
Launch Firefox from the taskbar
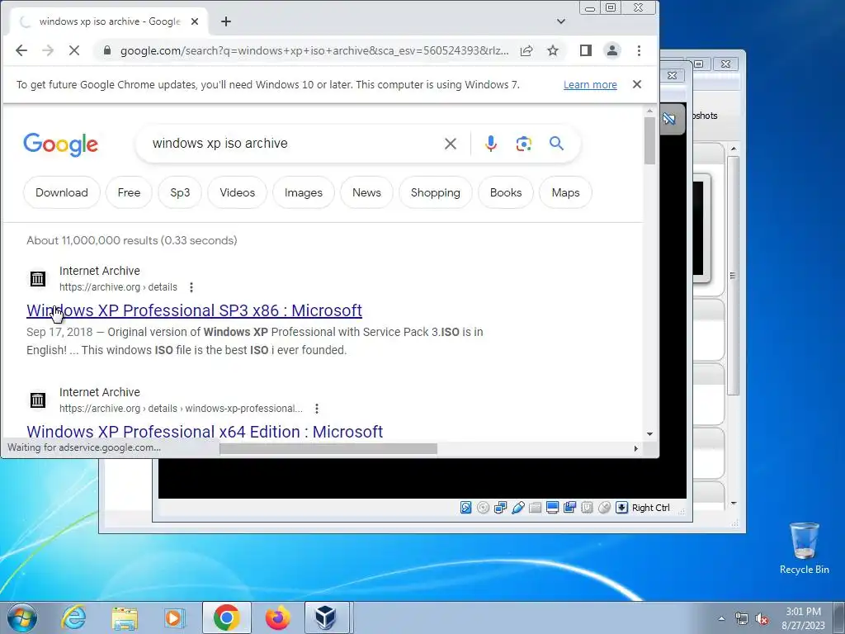coord(277,617)
